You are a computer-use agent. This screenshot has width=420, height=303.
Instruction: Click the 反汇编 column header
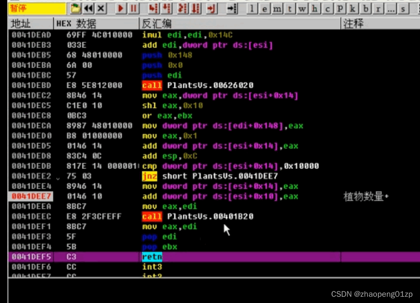pos(240,24)
